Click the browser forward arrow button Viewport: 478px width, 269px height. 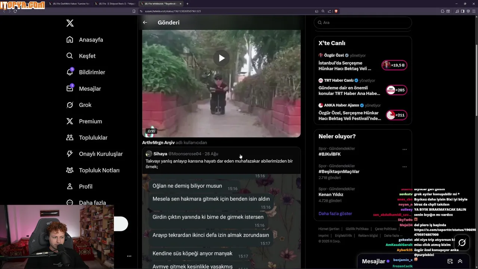pos(10,11)
